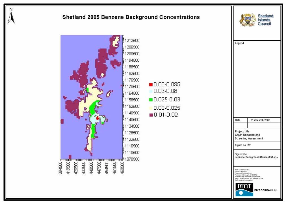Click the Legend panel heading
This screenshot has width=290, height=202.
pyautogui.click(x=239, y=43)
